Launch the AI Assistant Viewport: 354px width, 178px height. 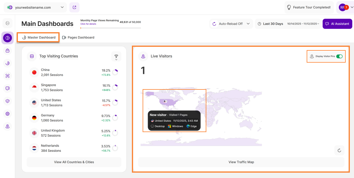tap(337, 24)
